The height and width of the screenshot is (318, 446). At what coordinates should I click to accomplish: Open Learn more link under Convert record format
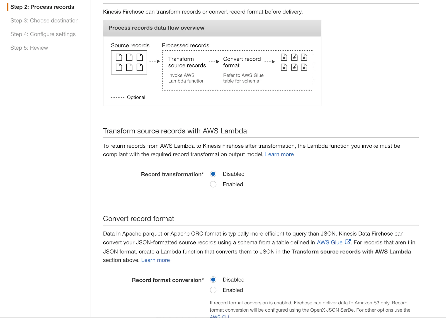156,260
